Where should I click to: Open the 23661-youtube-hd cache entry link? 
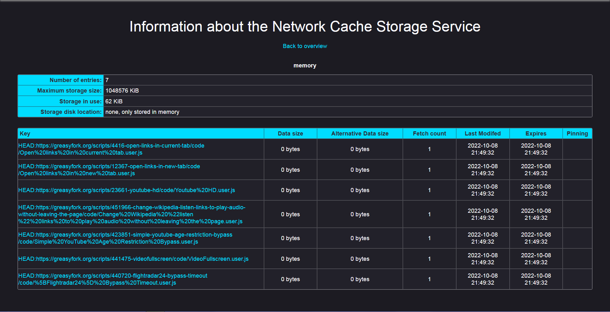click(126, 190)
